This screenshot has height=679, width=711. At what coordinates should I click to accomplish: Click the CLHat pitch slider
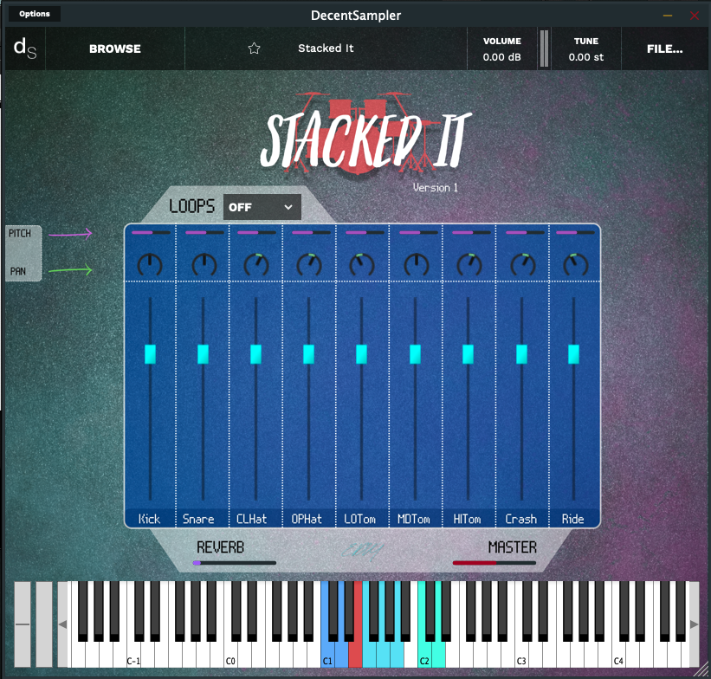pyautogui.click(x=256, y=233)
